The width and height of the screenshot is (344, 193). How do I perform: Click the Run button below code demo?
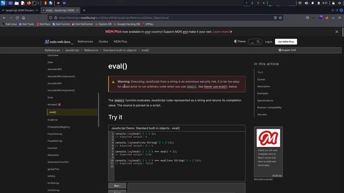coord(117,185)
